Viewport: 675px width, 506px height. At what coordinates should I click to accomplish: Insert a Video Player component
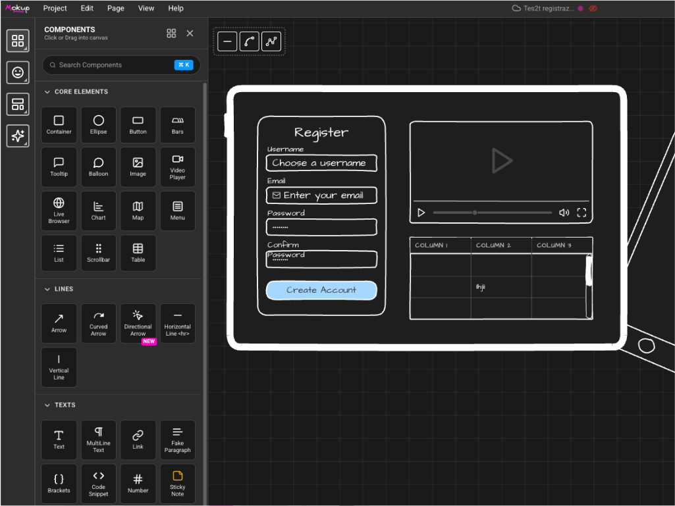[x=177, y=167]
